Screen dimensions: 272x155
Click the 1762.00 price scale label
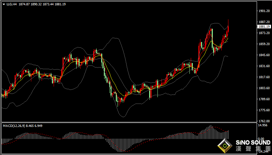(264, 121)
